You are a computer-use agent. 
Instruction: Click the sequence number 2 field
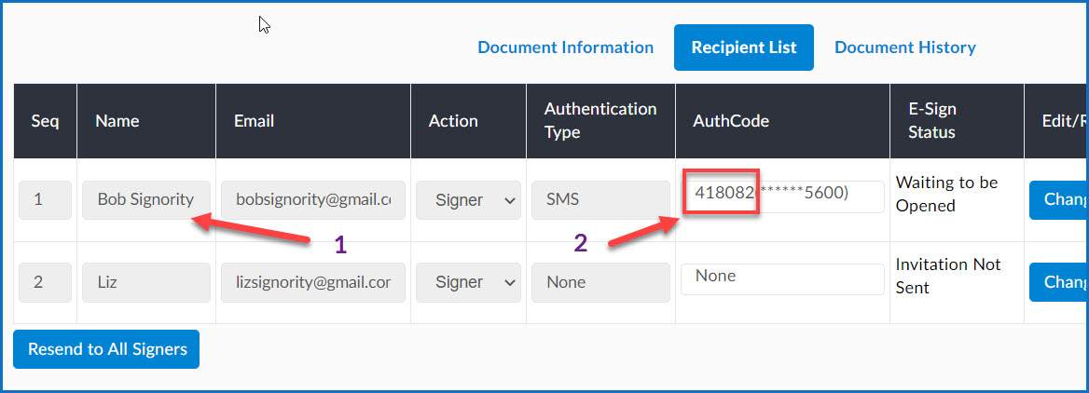(45, 282)
